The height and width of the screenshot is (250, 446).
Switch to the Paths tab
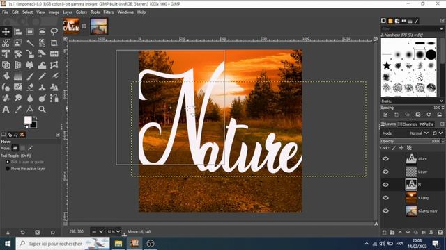(x=426, y=124)
